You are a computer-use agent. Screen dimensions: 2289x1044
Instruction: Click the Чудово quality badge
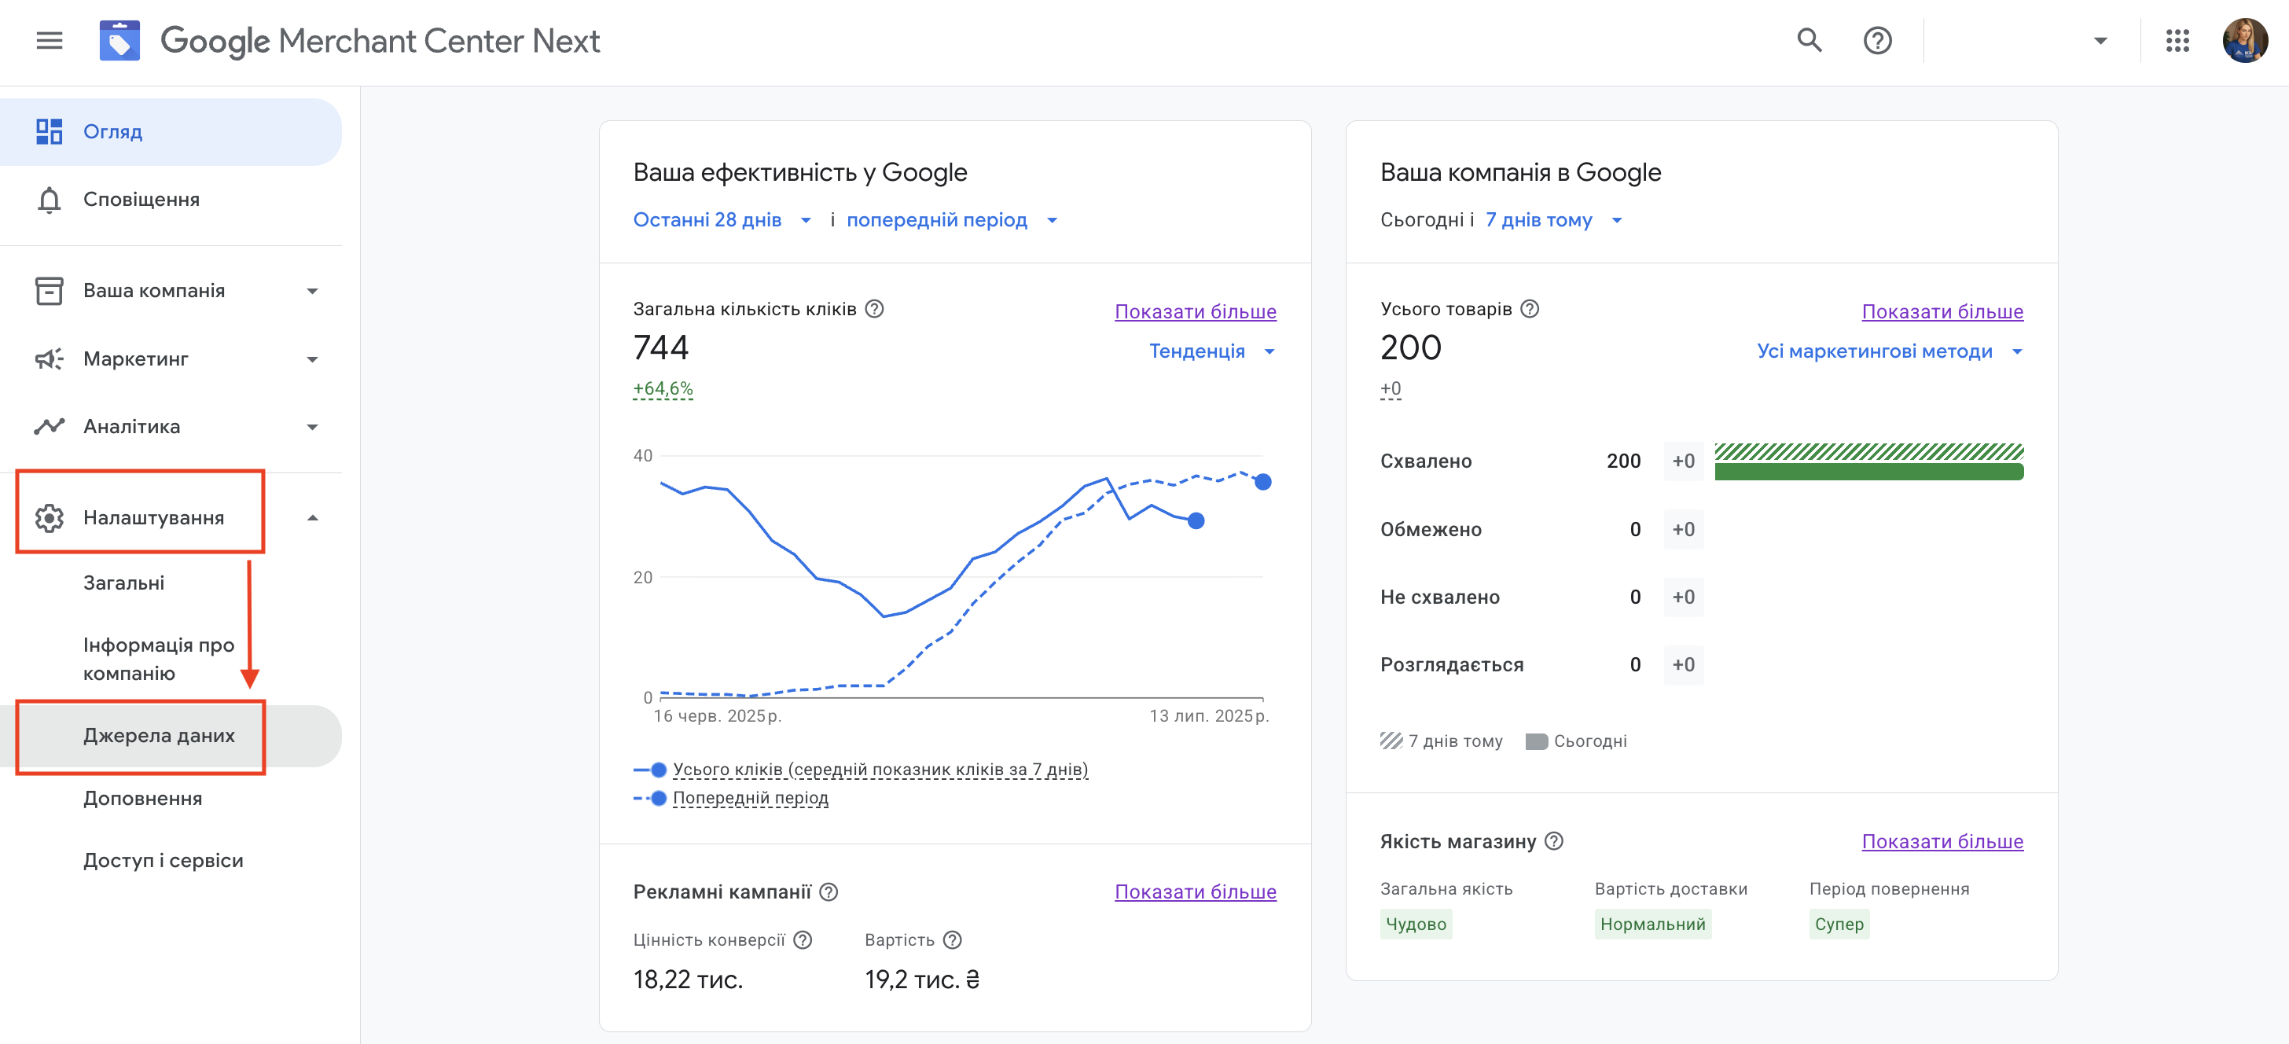coord(1416,925)
